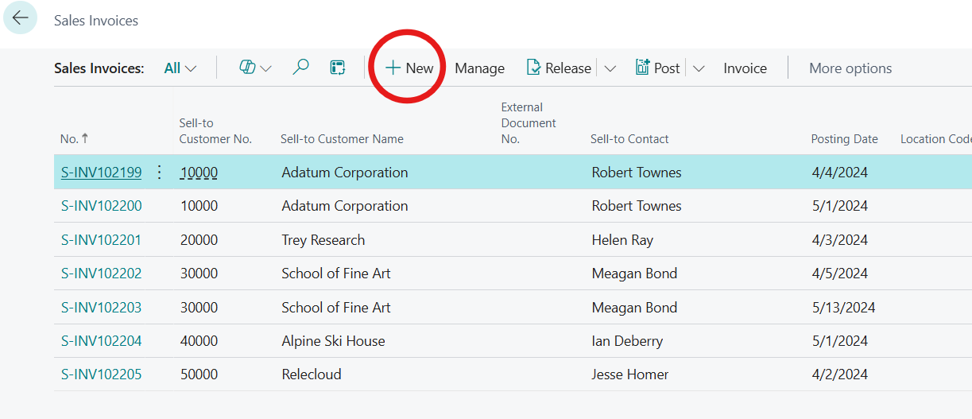Click the search magnifier icon
The image size is (972, 419).
pos(300,68)
